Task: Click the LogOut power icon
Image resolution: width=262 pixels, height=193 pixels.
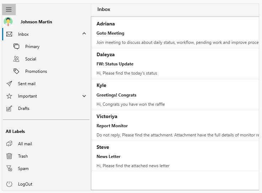Action: [x=9, y=184]
